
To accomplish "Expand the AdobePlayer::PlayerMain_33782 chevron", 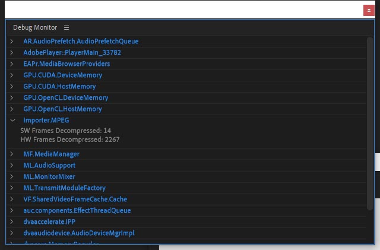I will tap(11, 53).
